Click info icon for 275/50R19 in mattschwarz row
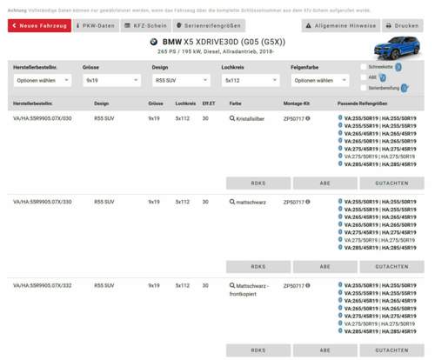The width and height of the screenshot is (435, 360). 340,239
